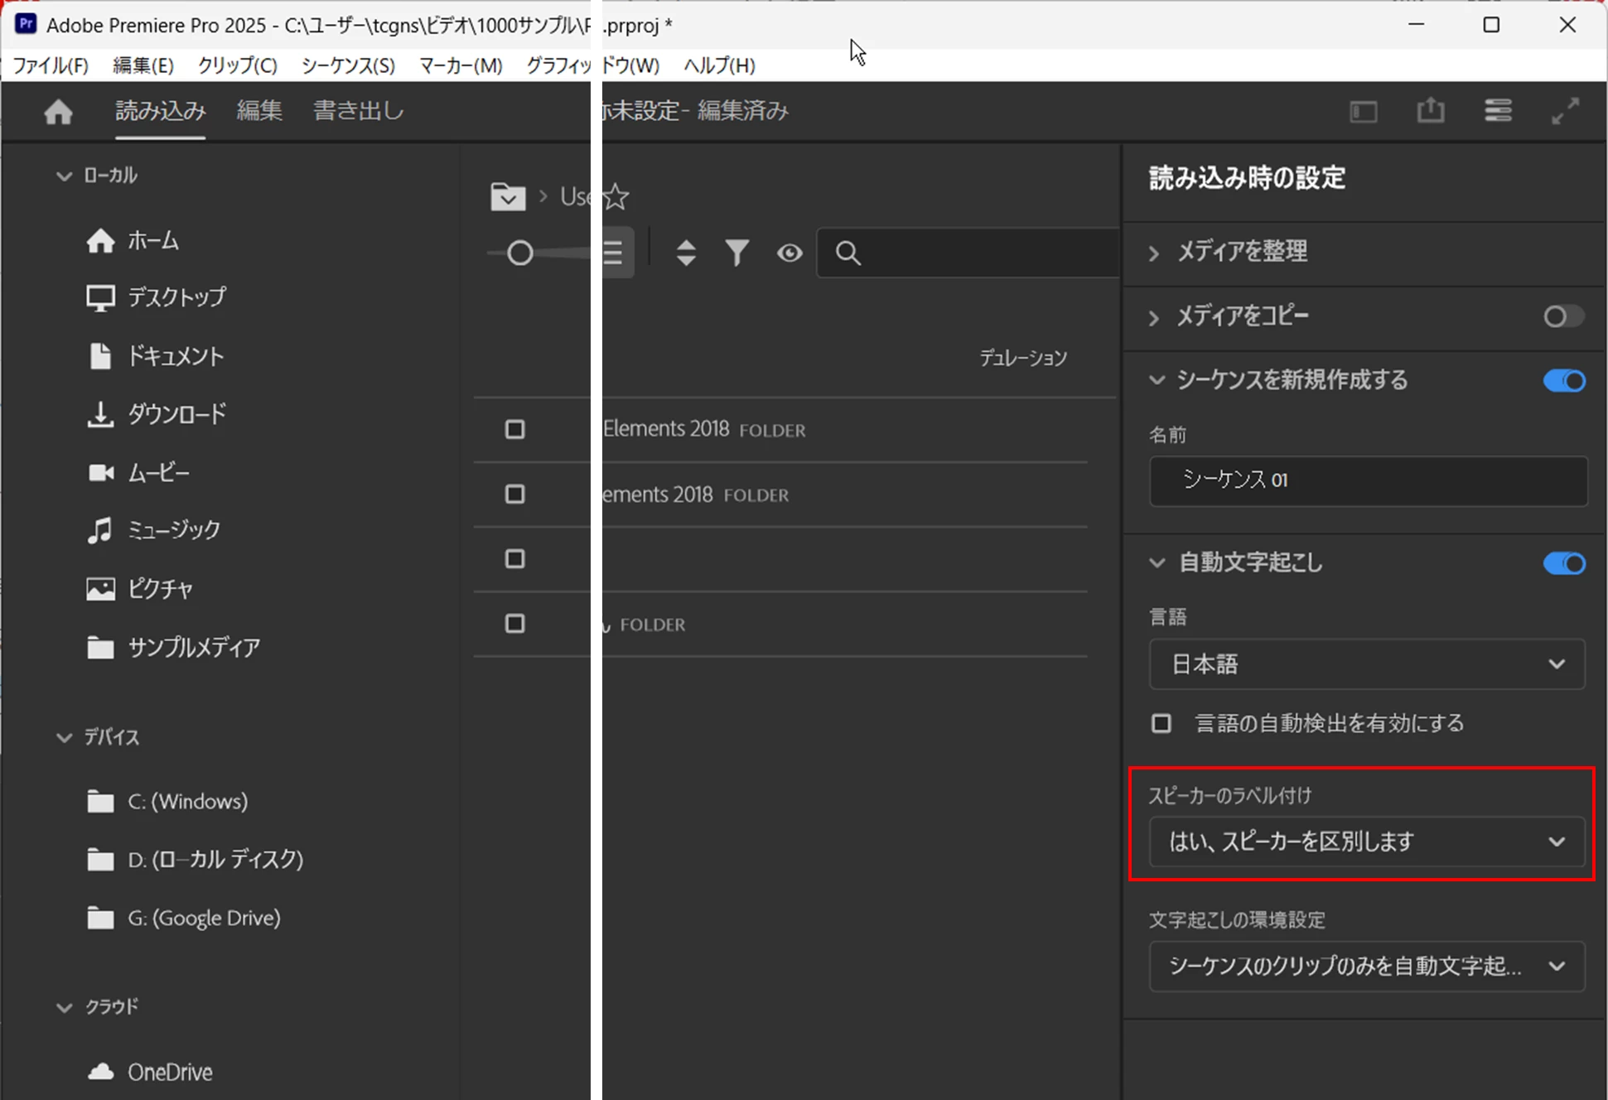This screenshot has height=1100, width=1608.
Task: Open the シーケンス(S) menu
Action: 348,65
